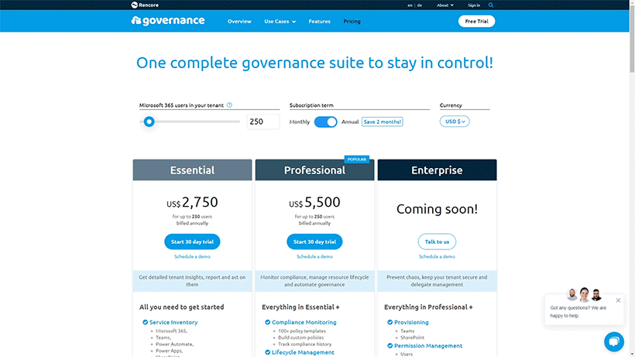Click the Rencore logo in top bar

tap(145, 5)
